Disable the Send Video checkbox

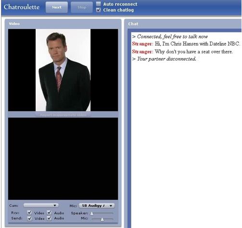click(x=29, y=218)
